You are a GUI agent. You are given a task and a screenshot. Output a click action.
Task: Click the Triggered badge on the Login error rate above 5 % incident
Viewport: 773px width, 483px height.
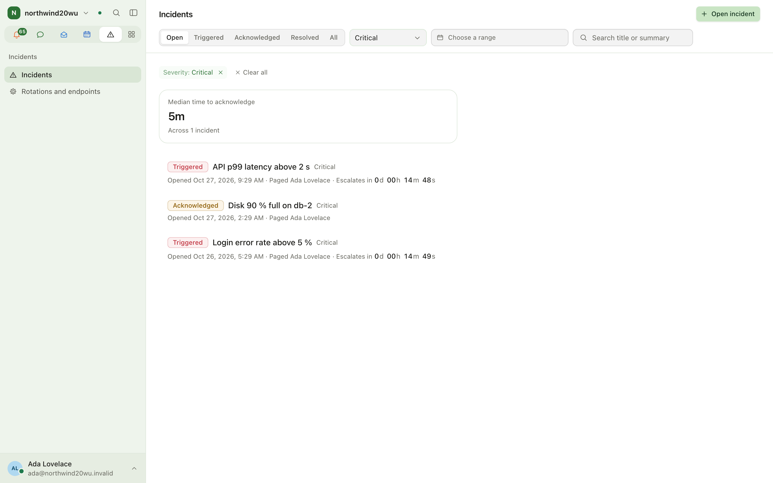click(188, 243)
